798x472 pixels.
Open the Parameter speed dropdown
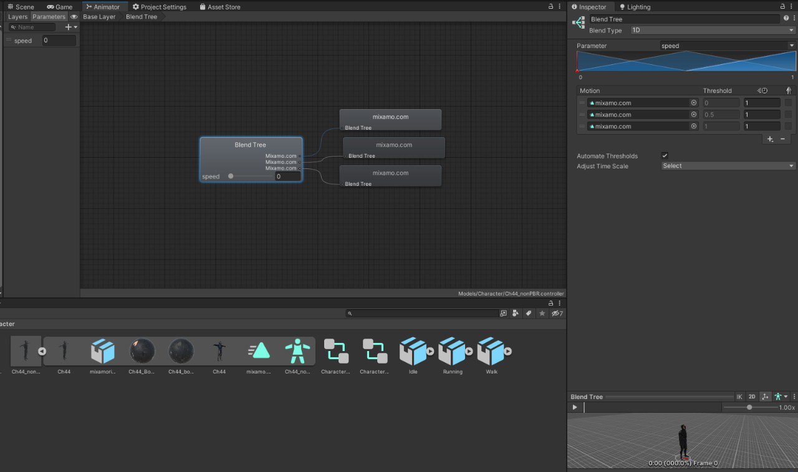[x=728, y=46]
